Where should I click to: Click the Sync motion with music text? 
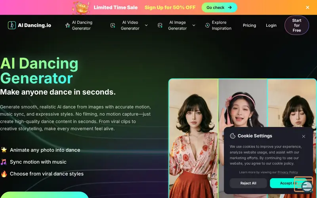coord(38,162)
